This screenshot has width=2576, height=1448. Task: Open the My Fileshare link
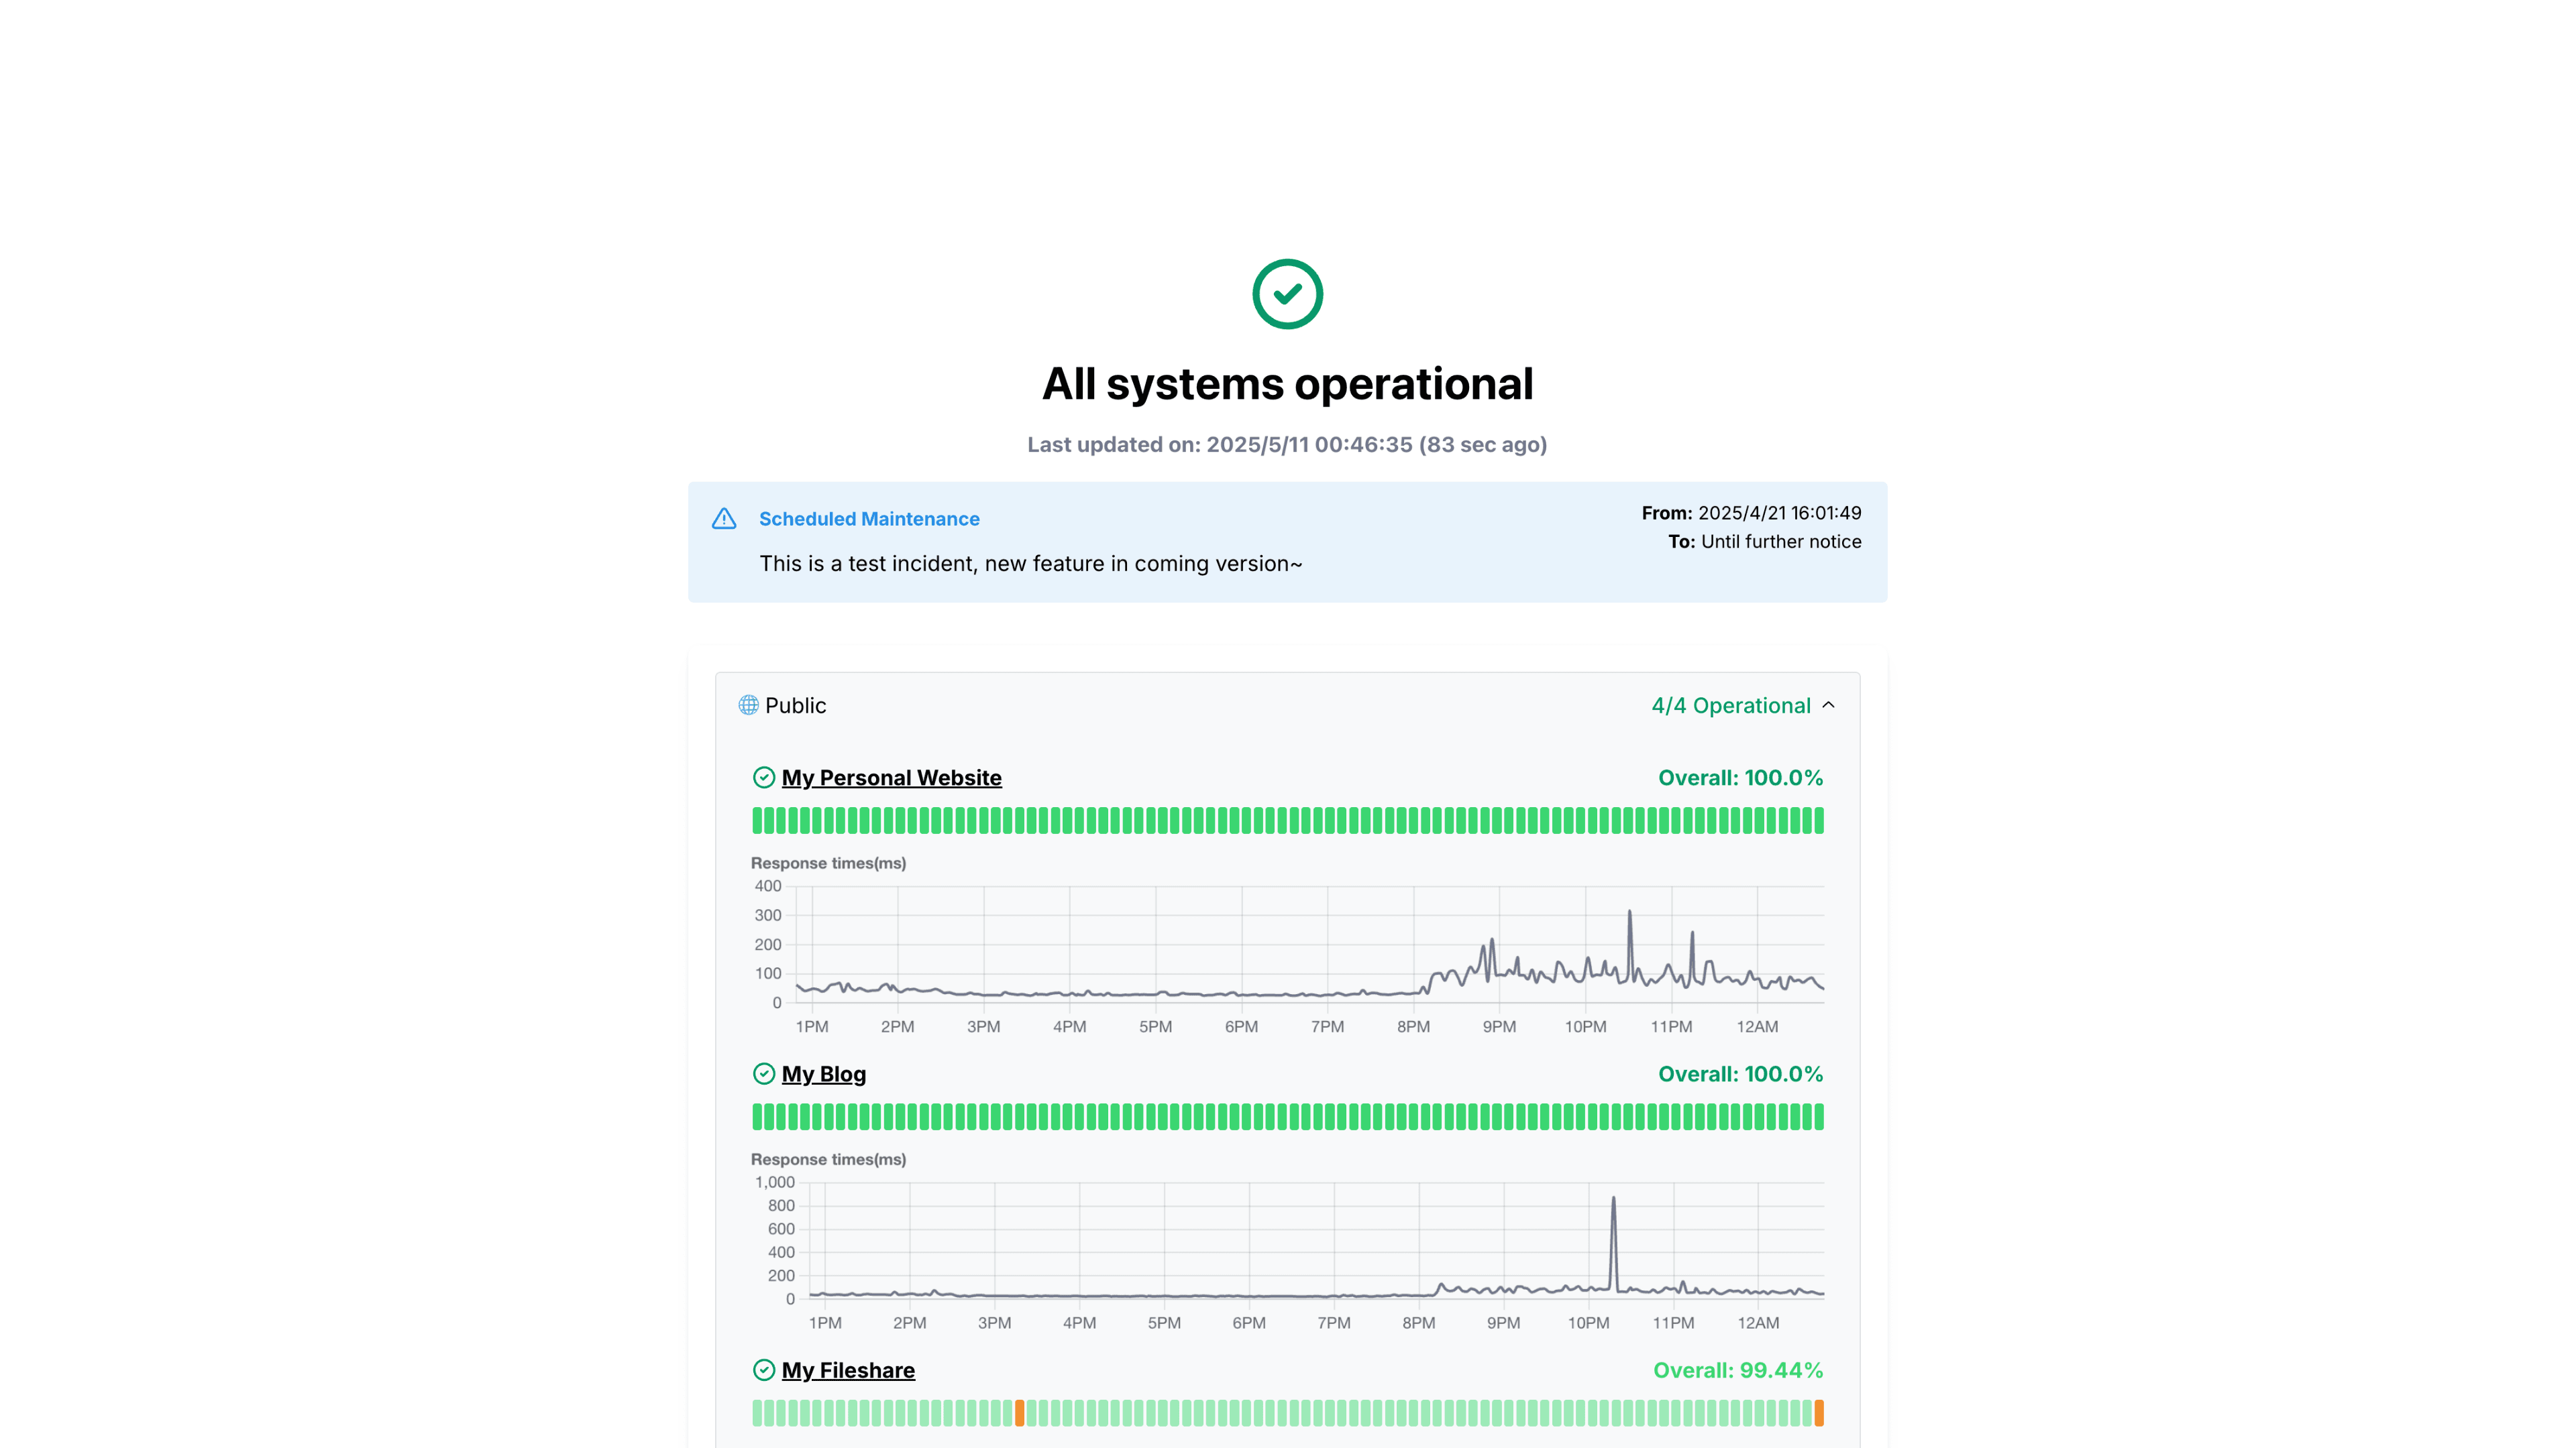point(848,1370)
